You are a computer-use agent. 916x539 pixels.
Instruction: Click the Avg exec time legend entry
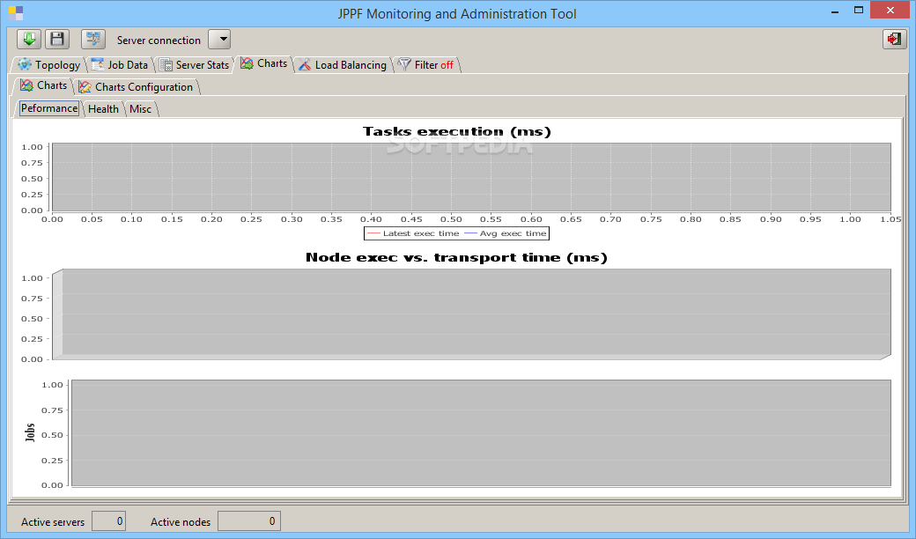[x=506, y=233]
